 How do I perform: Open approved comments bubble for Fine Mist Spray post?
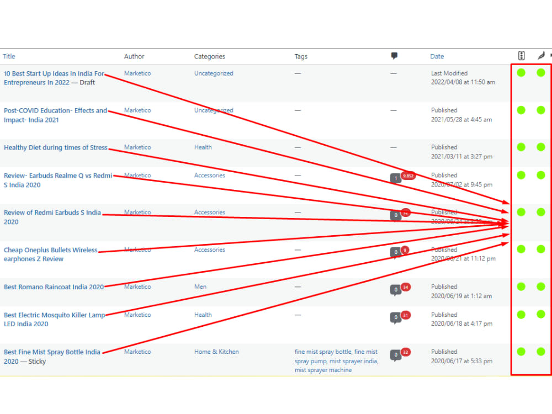(x=396, y=355)
